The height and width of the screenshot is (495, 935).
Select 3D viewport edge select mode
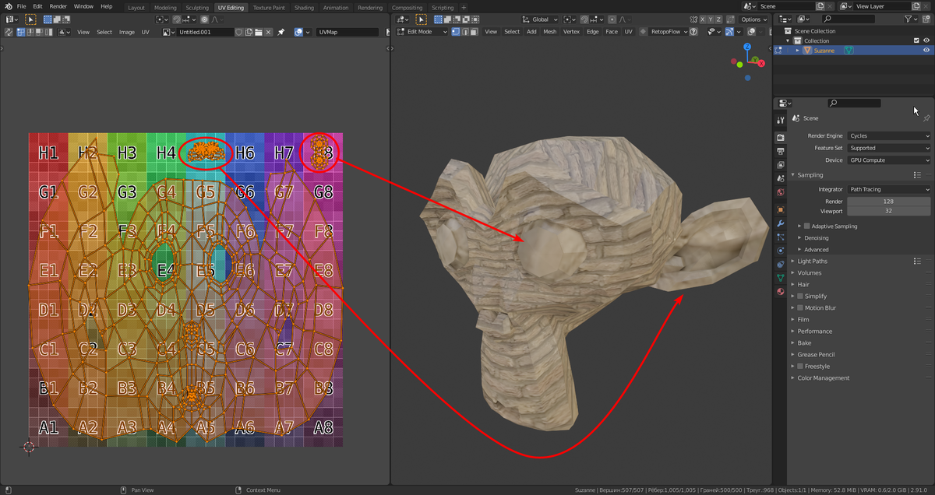click(x=464, y=32)
